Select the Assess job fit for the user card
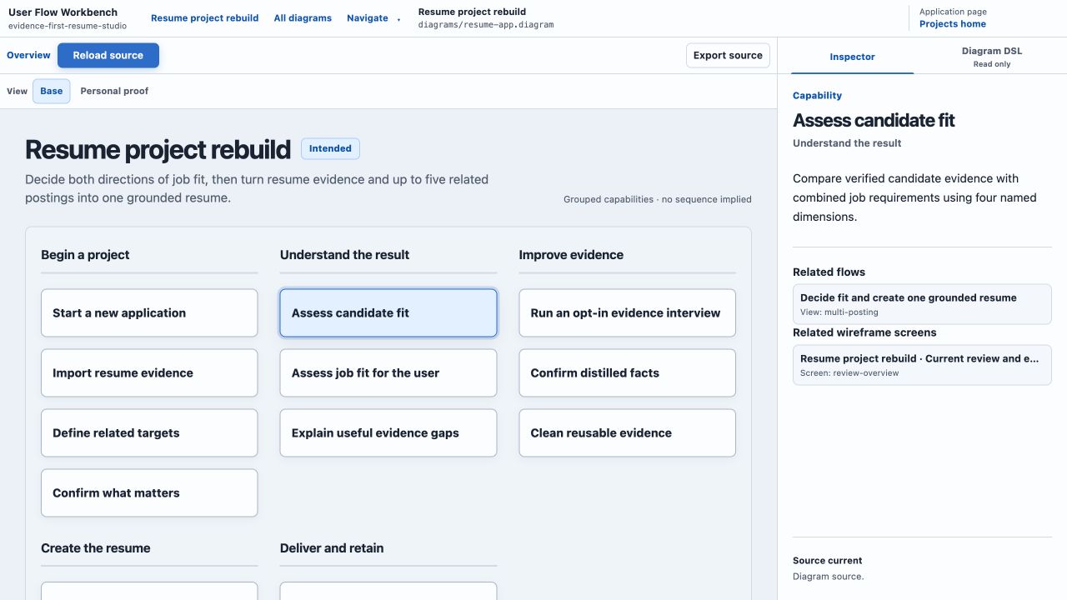1067x600 pixels. point(388,373)
